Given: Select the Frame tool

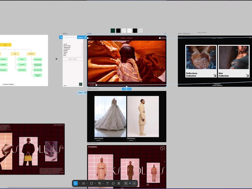Looking at the screenshot, I should point(83,183).
